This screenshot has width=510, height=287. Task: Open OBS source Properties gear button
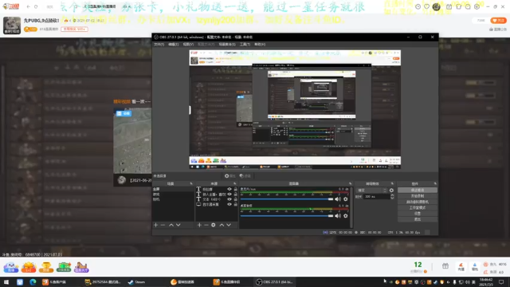[229, 175]
